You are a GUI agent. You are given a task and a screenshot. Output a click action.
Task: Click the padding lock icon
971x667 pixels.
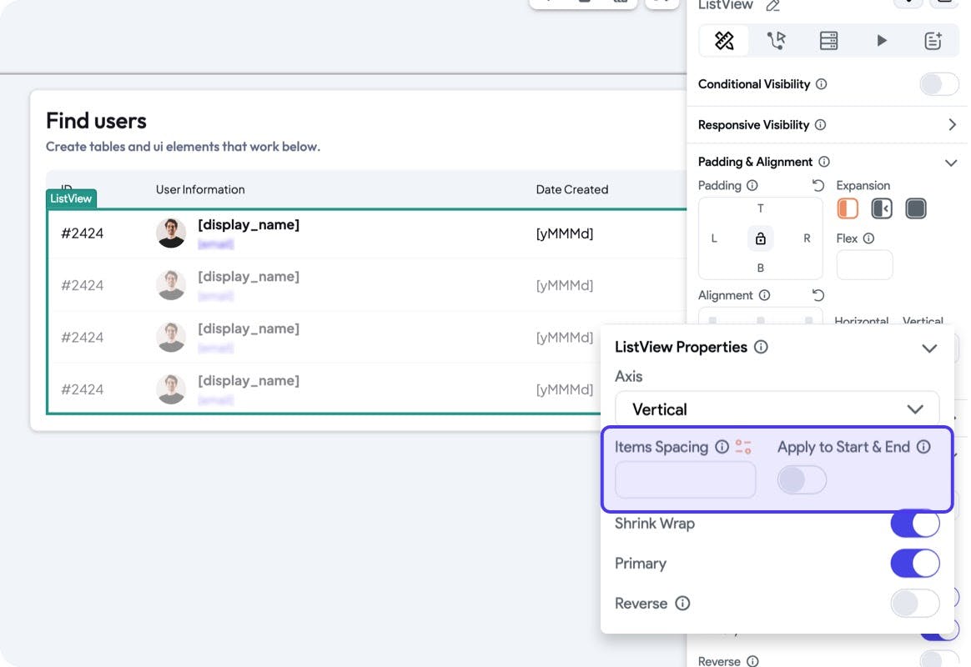[x=760, y=238]
